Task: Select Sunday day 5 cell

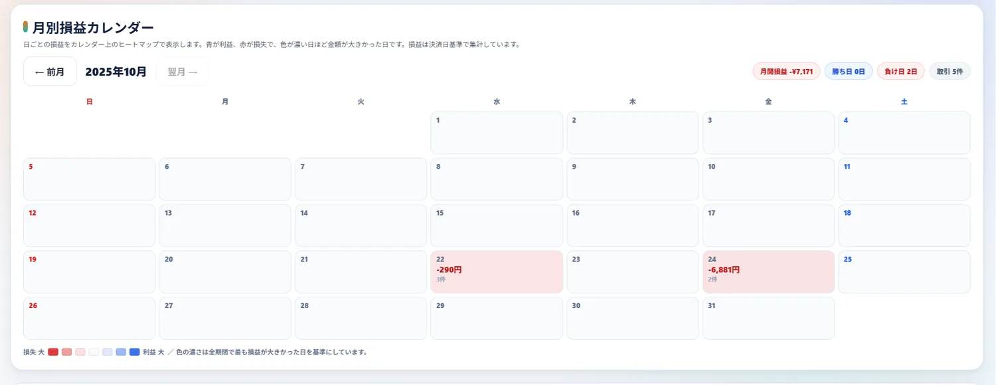Action: [89, 179]
